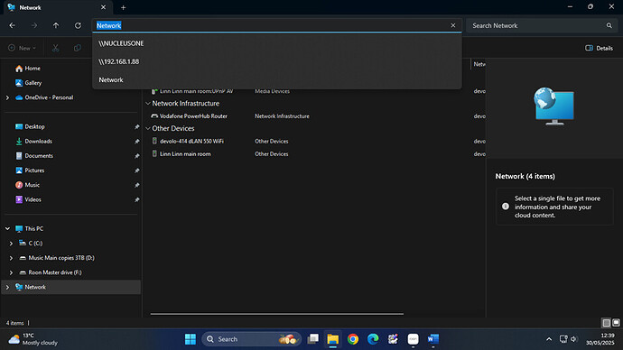Select Music Main copies 3TB (D:) drive
623x350 pixels.
[x=57, y=258]
